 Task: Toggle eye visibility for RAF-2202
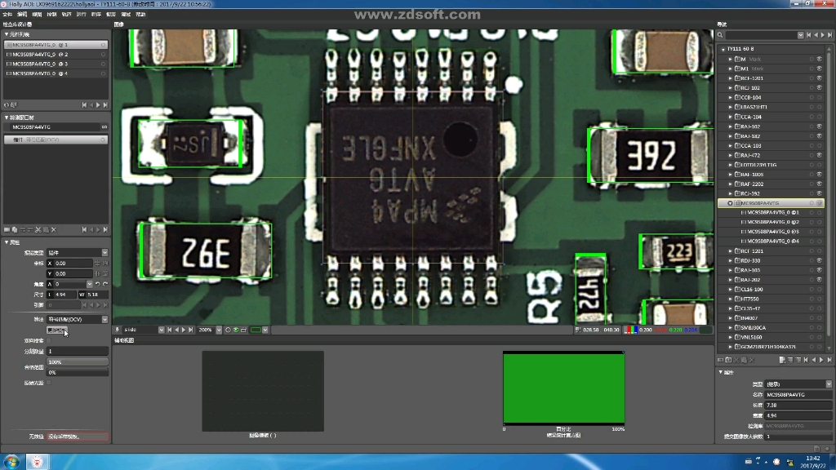point(820,184)
